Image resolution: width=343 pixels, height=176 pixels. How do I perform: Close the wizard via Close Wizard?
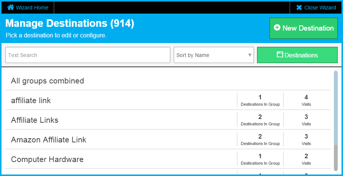[x=316, y=8]
